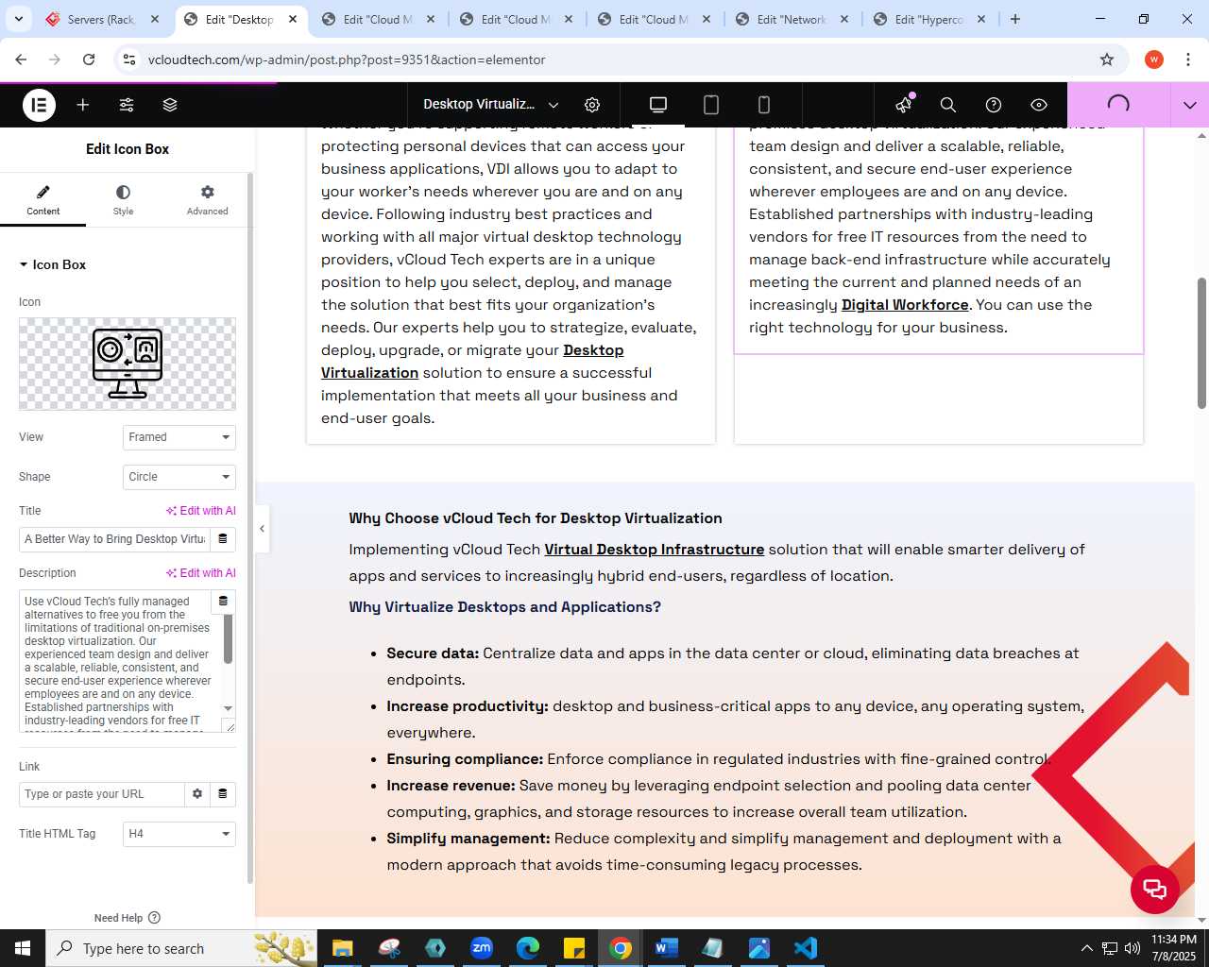The height and width of the screenshot is (967, 1209).
Task: Click the icon preview thumbnail
Action: click(128, 364)
